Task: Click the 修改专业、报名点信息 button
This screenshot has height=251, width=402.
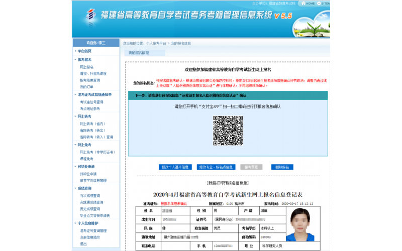Action: click(x=216, y=167)
